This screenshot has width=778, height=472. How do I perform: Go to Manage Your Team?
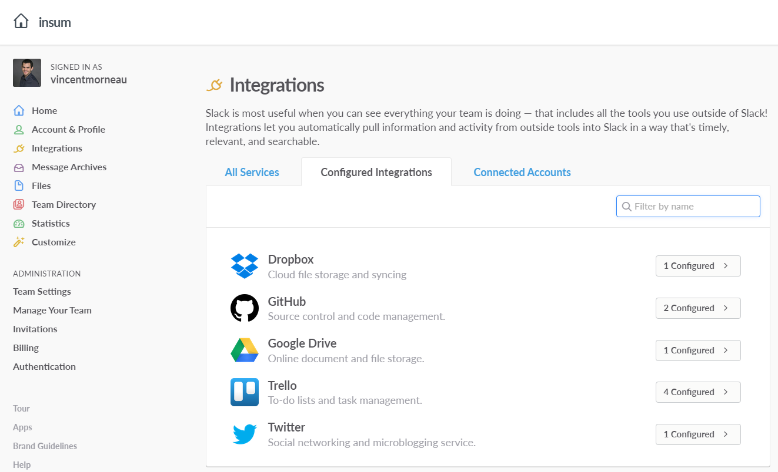click(52, 310)
